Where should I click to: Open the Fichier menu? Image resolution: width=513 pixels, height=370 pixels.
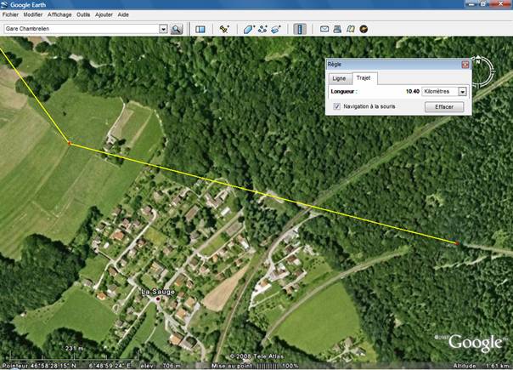click(11, 14)
